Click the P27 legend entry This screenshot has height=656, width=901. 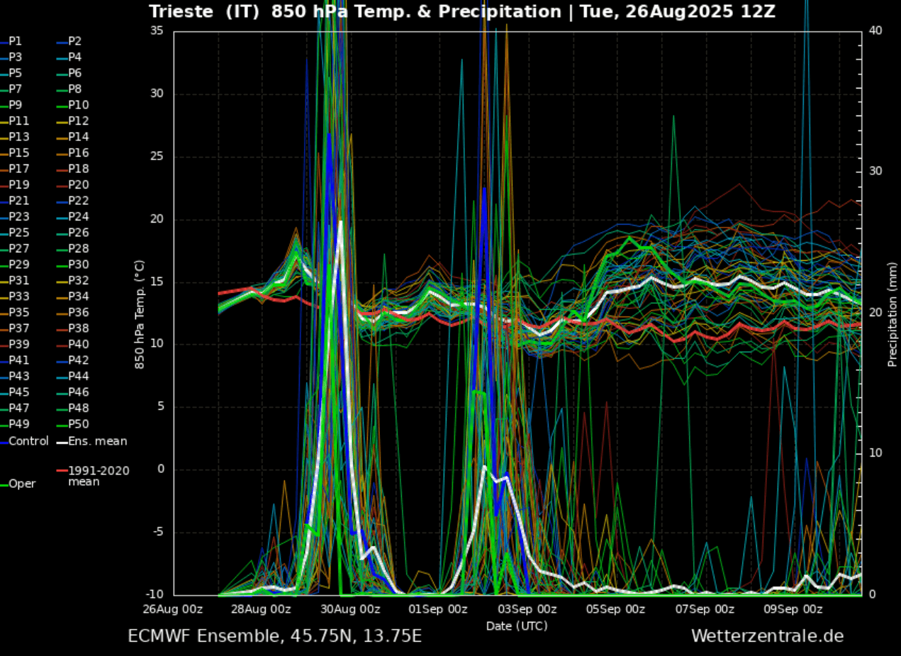(14, 248)
